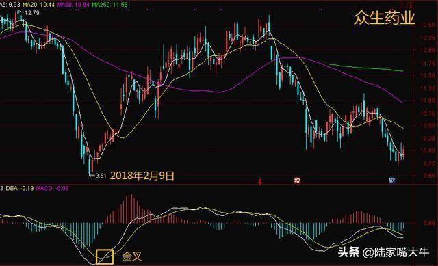Click the 10.00 price axis label
The image size is (438, 266).
click(428, 150)
